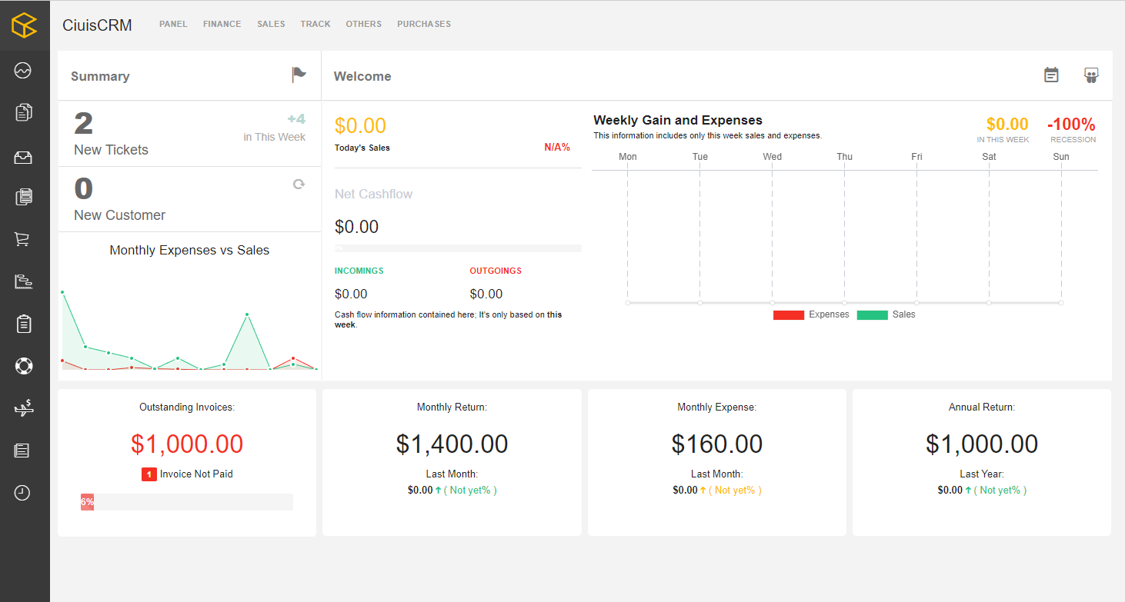Click the Sun point on weekly chart axis
1125x602 pixels.
click(1061, 303)
